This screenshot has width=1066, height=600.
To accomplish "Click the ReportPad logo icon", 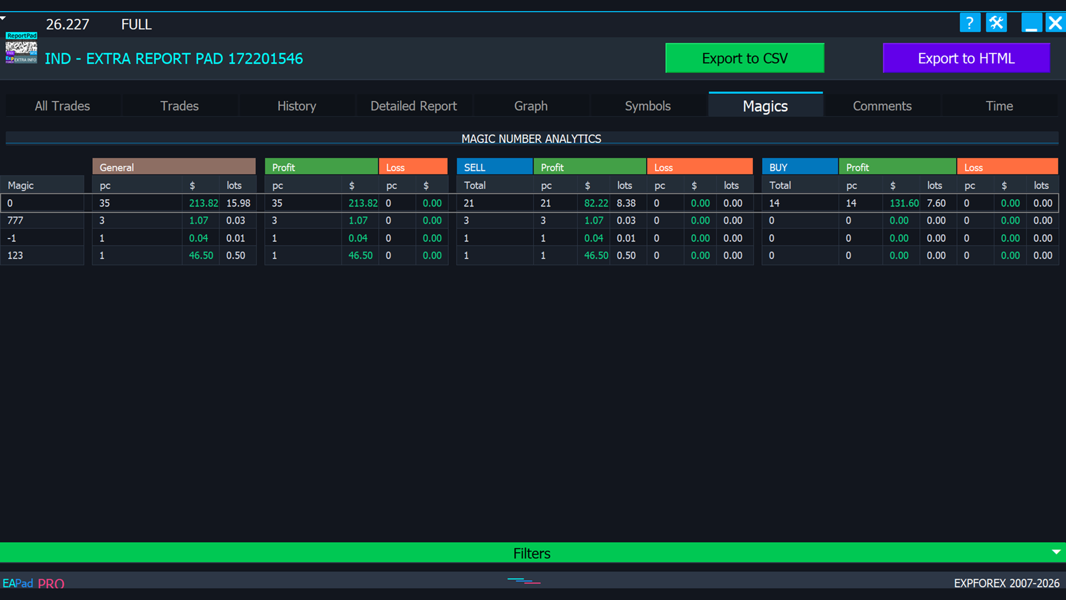I will (21, 48).
